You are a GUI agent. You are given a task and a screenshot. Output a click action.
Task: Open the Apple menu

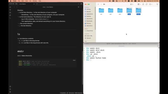pyautogui.click(x=10, y=1)
